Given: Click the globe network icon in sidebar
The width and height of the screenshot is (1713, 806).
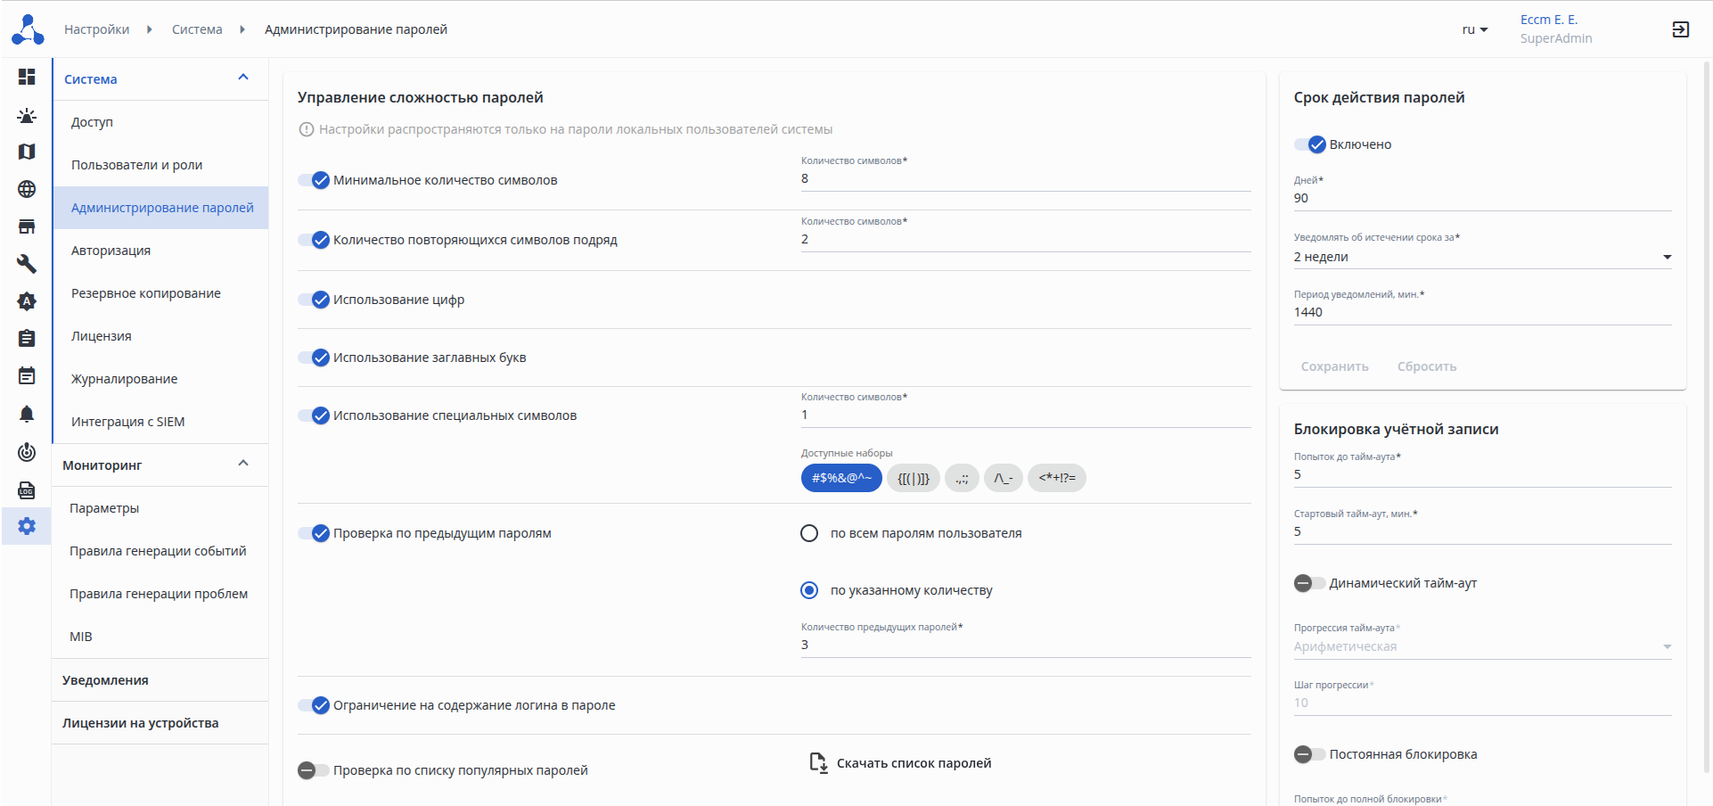Looking at the screenshot, I should click(27, 189).
